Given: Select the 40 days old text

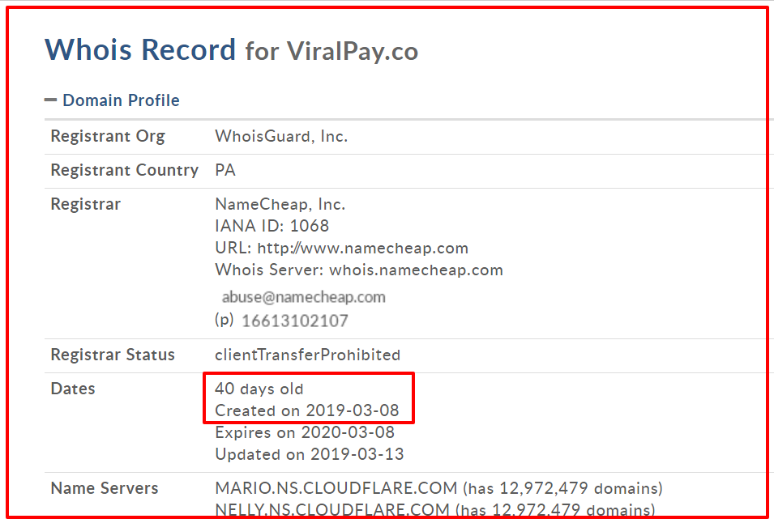Looking at the screenshot, I should coord(259,389).
